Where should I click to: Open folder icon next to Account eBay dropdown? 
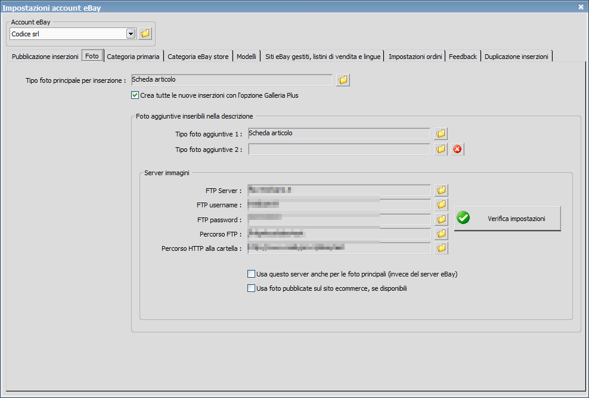[x=145, y=34]
